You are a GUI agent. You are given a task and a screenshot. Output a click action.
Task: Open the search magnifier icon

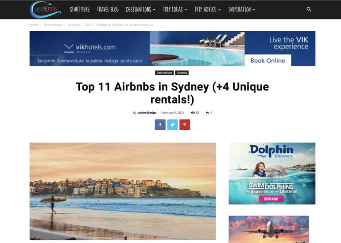click(309, 9)
